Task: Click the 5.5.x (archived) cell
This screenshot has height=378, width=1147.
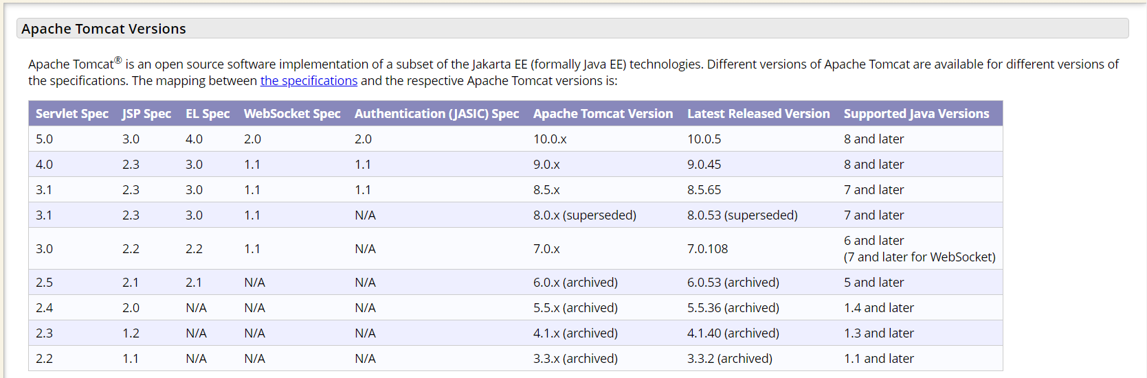Action: (575, 308)
